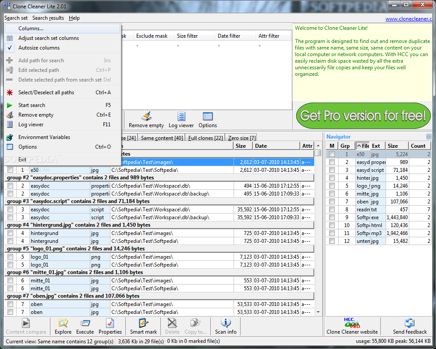This screenshot has width=436, height=349.
Task: Open the Clone Cleaner website button
Action: [352, 326]
